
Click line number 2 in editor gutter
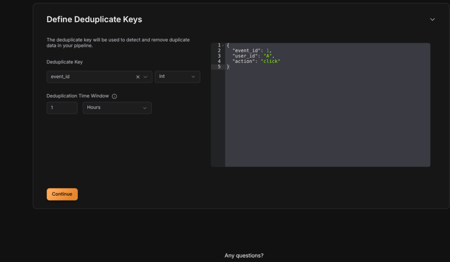click(218, 51)
